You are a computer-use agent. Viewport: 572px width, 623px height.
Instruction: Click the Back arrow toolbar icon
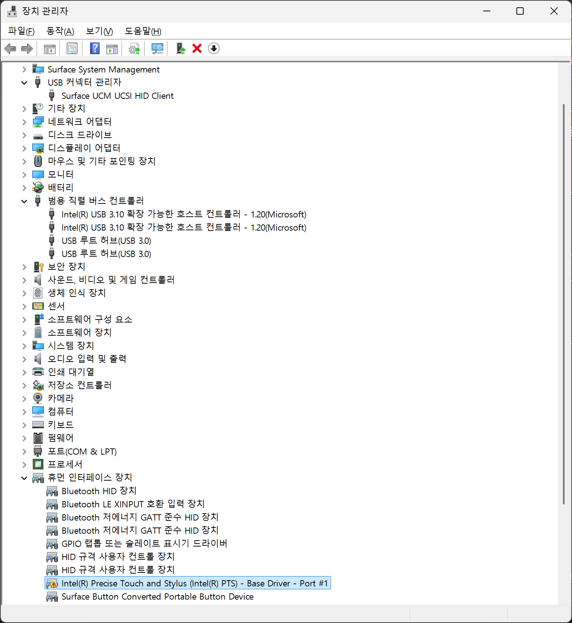click(x=10, y=48)
